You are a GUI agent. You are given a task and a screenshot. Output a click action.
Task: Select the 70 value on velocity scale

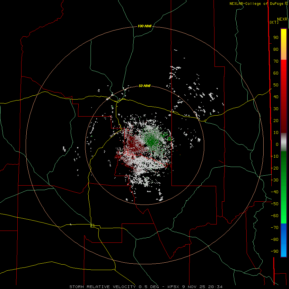coord(276,61)
